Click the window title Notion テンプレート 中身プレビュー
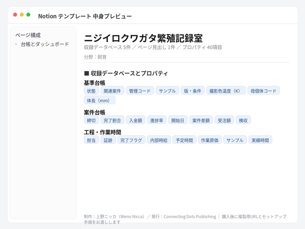The width and height of the screenshot is (305, 229). tap(85, 16)
